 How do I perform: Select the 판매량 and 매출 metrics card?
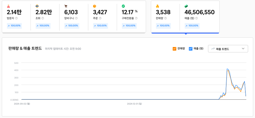click(x=185, y=17)
